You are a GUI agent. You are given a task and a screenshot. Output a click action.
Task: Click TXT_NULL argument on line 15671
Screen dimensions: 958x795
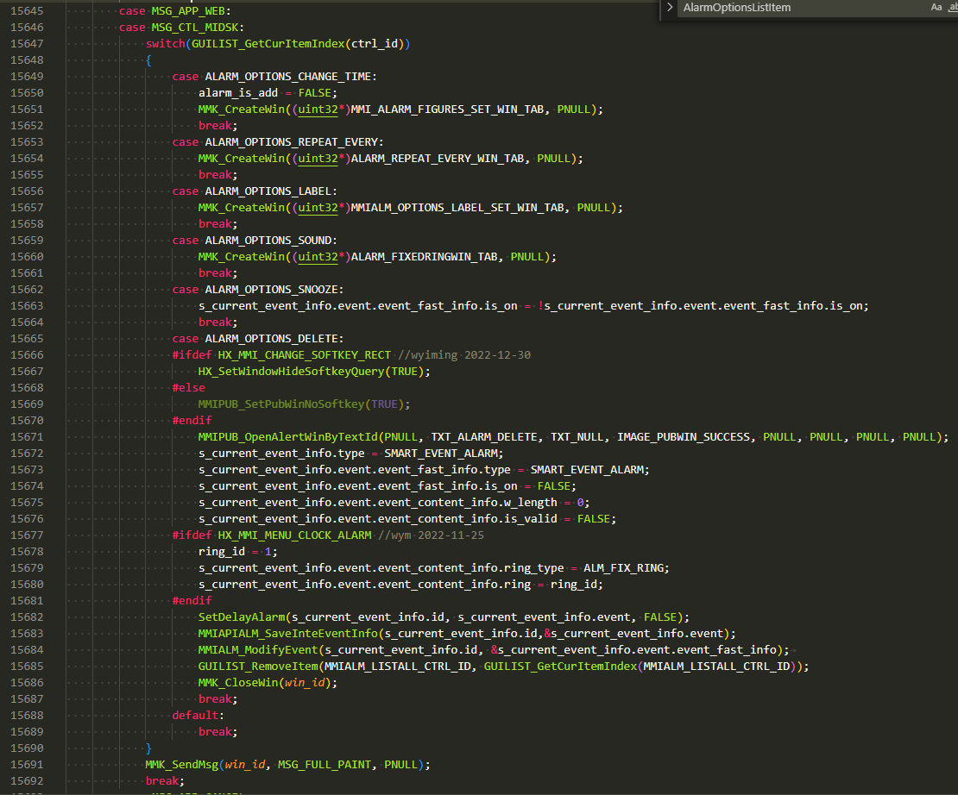(577, 437)
